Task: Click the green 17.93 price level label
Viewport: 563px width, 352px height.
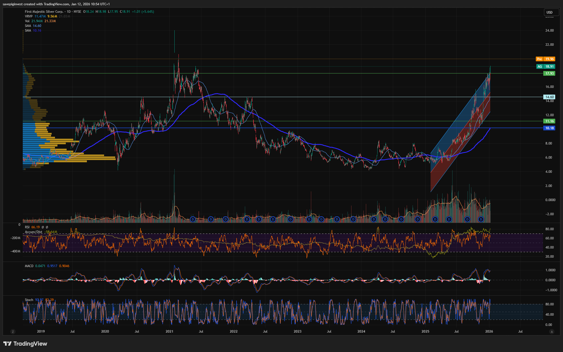Action: point(549,74)
